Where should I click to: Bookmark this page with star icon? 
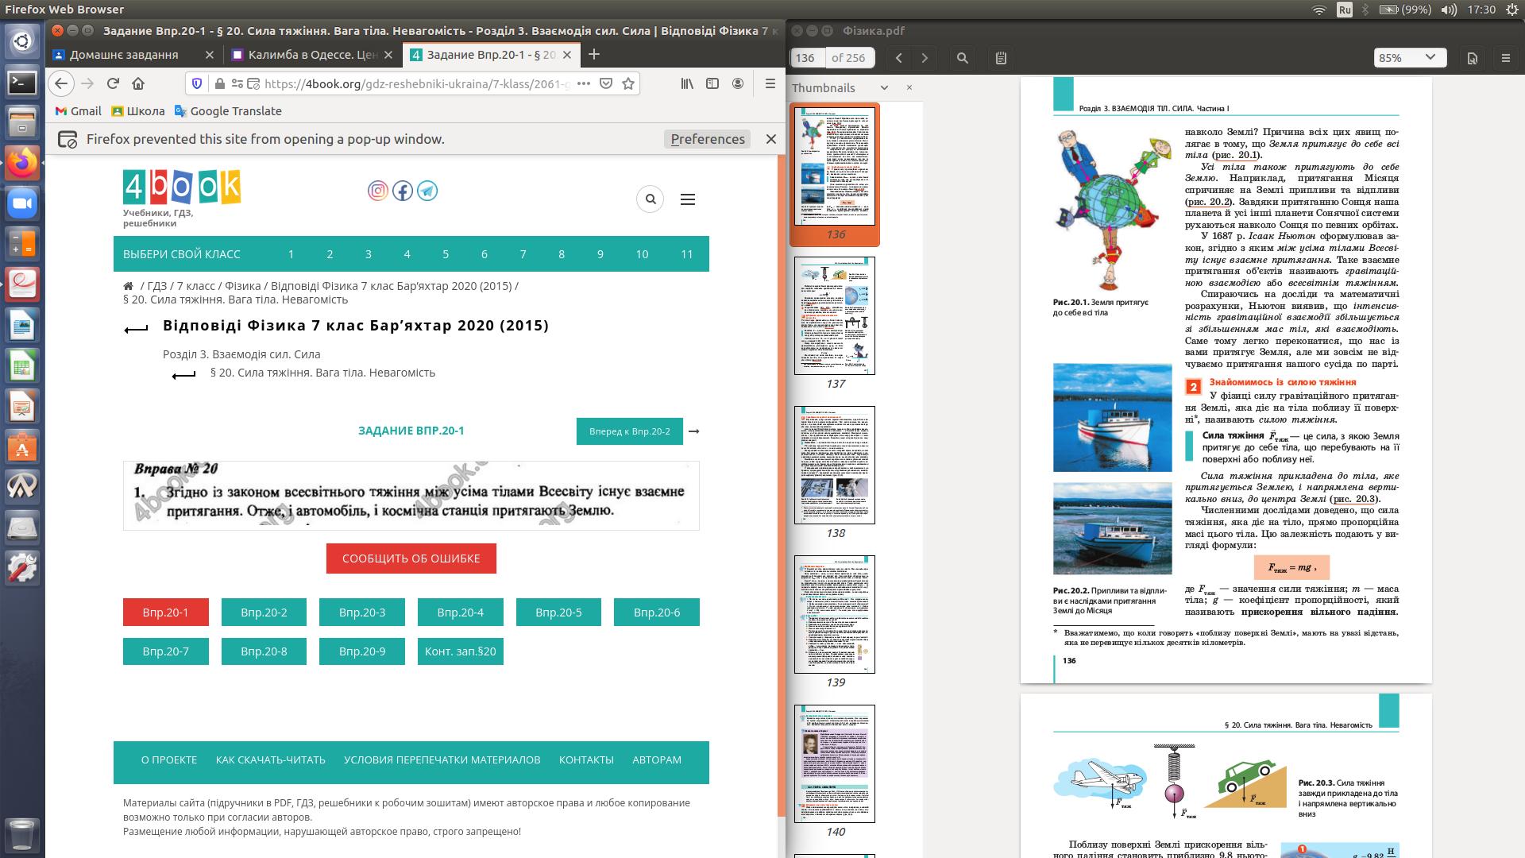tap(628, 83)
